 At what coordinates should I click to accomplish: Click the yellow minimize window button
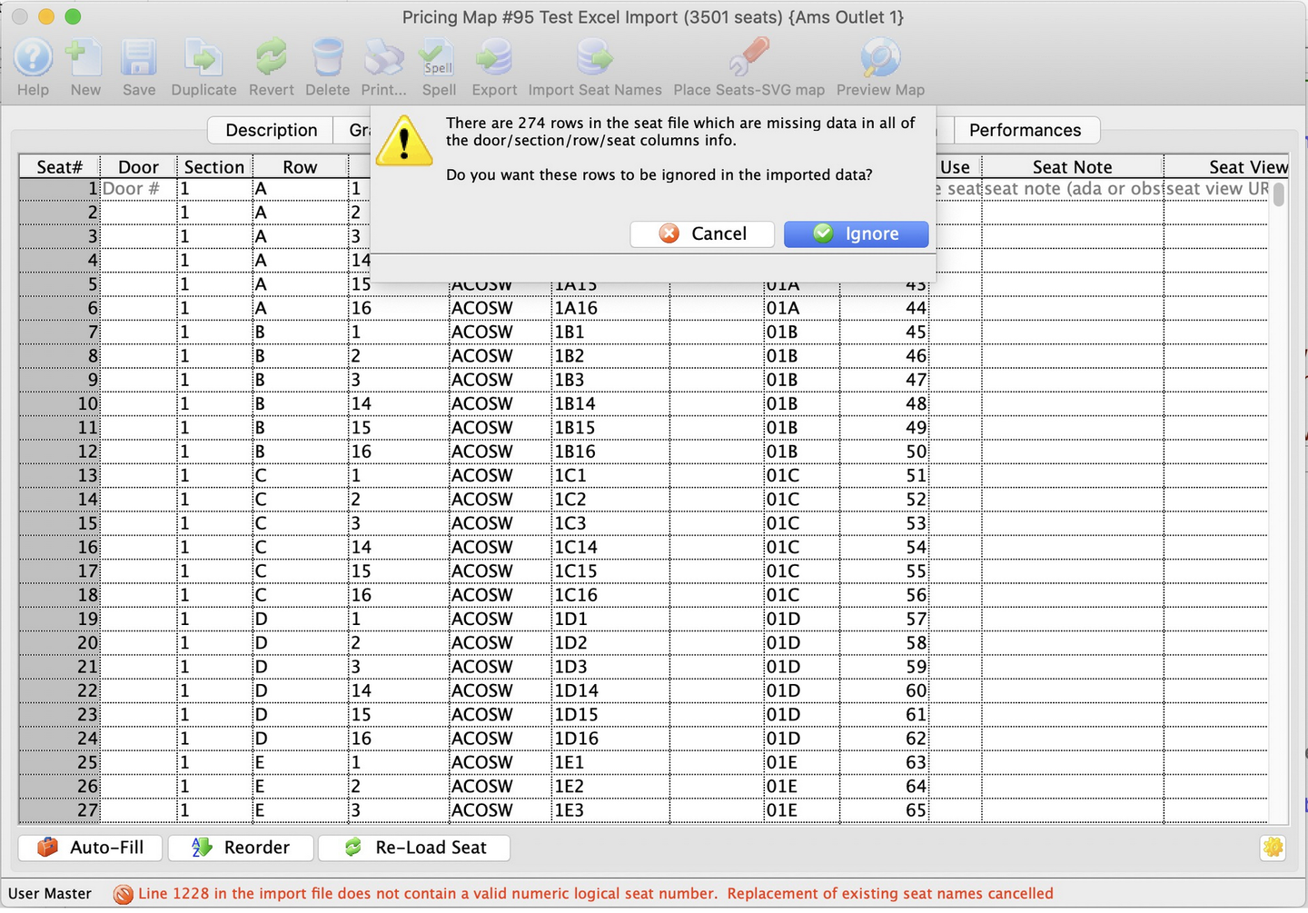pos(46,16)
